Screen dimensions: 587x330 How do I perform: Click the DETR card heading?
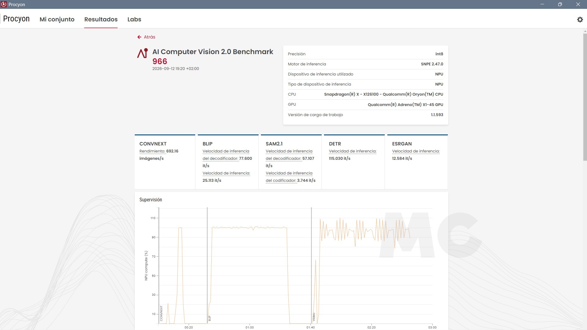pyautogui.click(x=335, y=144)
